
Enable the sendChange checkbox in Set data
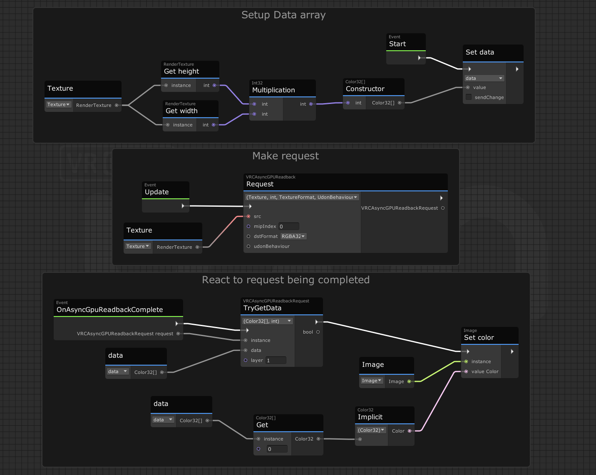click(469, 97)
